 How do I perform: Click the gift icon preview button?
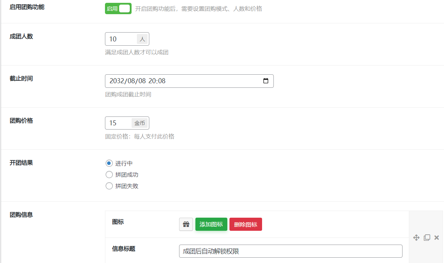[186, 224]
